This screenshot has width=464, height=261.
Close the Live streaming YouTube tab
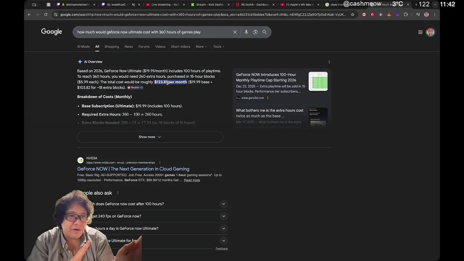184,5
